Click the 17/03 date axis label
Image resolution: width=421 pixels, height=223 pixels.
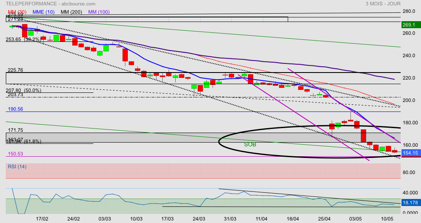(167, 219)
